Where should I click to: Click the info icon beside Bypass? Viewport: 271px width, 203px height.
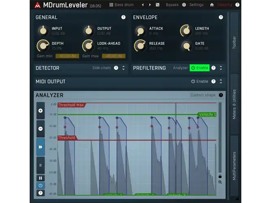pos(184,5)
